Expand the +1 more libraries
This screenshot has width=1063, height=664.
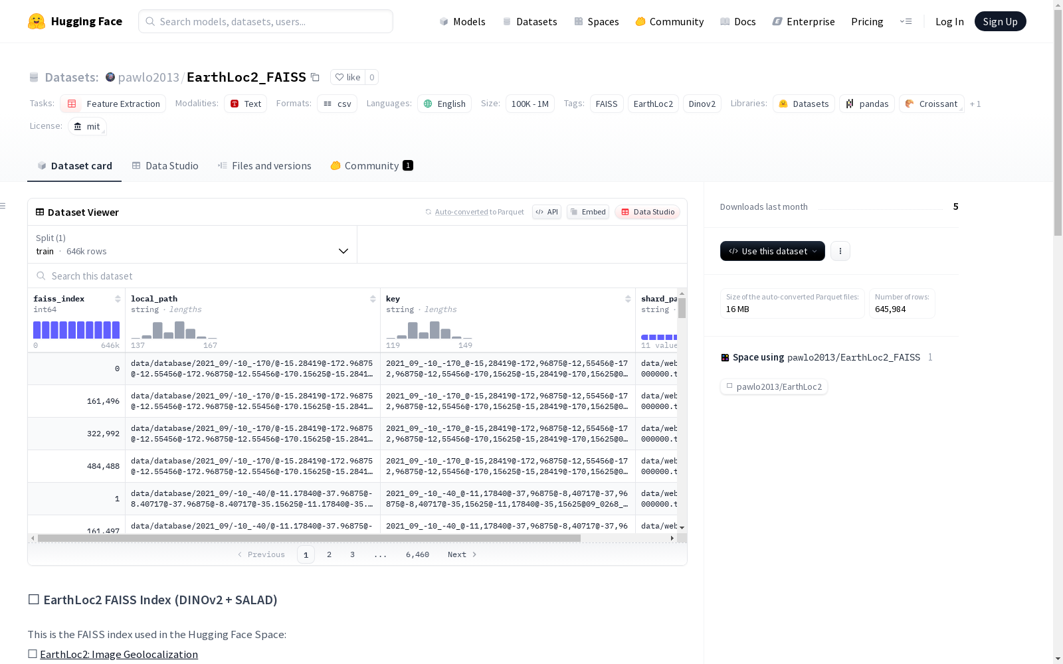point(975,104)
